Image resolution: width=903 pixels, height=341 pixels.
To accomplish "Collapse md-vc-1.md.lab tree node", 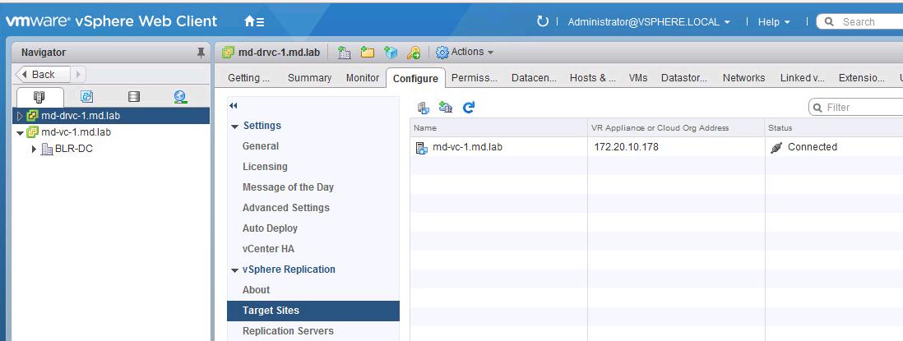I will pos(21,133).
